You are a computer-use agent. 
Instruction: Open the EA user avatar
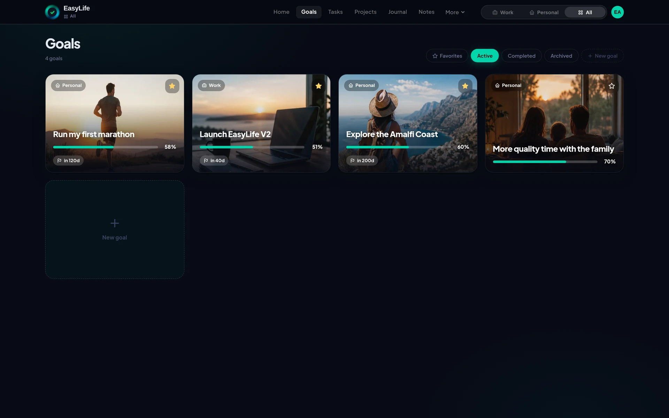coord(617,12)
